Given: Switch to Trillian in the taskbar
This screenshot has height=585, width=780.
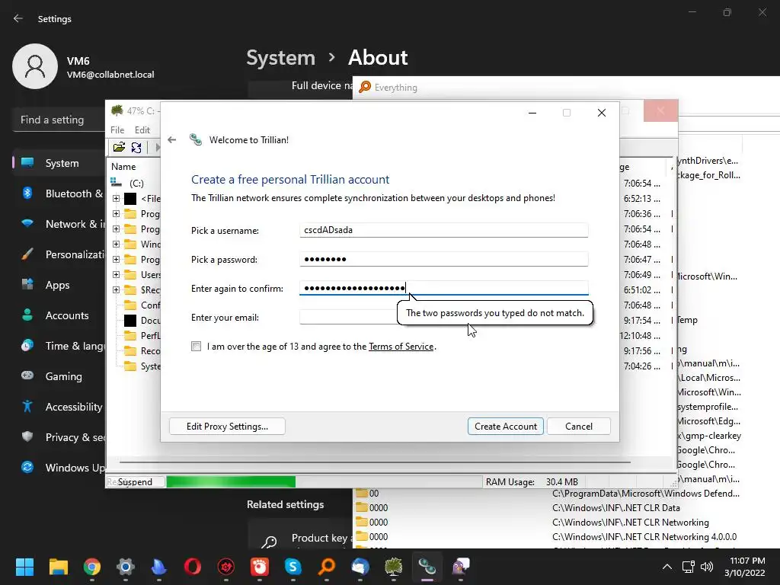Looking at the screenshot, I should [427, 567].
